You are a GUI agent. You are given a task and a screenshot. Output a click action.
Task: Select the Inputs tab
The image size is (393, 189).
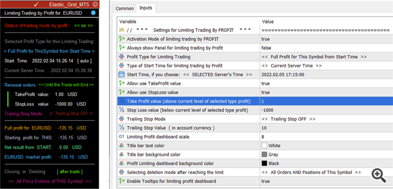pos(146,8)
